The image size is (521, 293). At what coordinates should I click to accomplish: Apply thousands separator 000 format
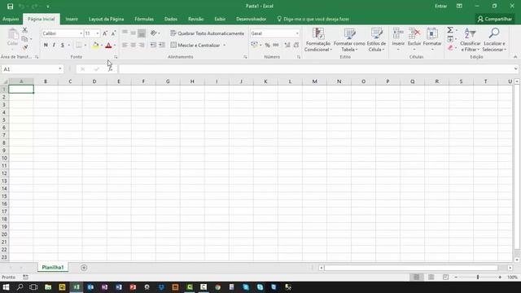[276, 45]
